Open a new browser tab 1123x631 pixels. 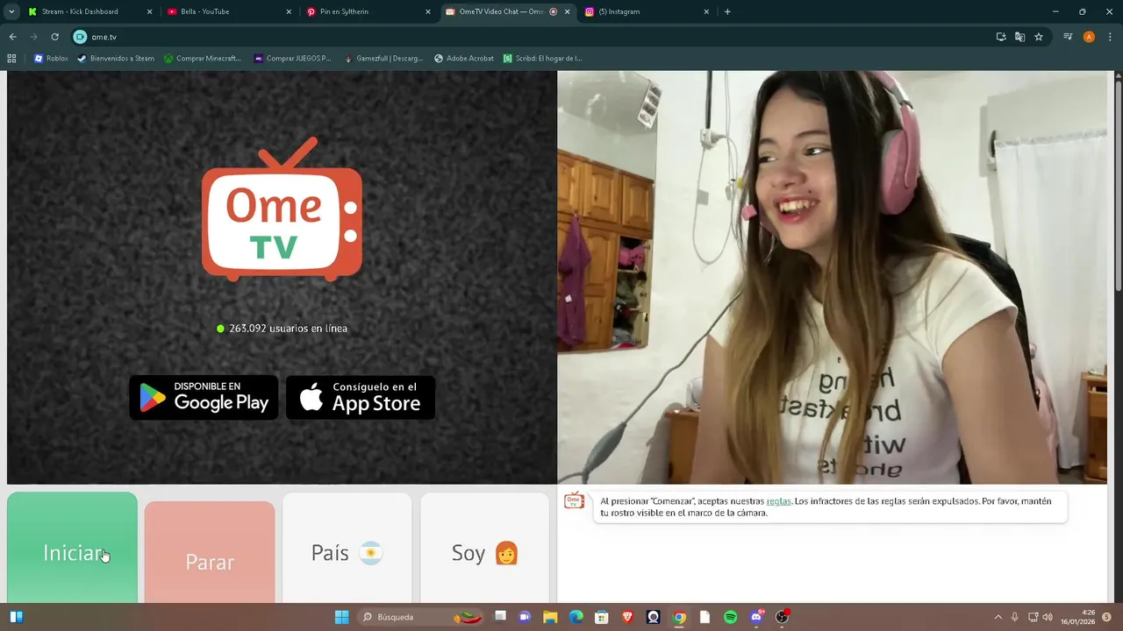tap(727, 11)
